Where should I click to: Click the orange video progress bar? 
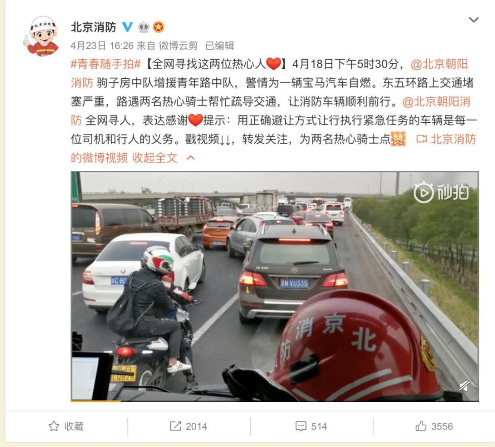coord(96,401)
